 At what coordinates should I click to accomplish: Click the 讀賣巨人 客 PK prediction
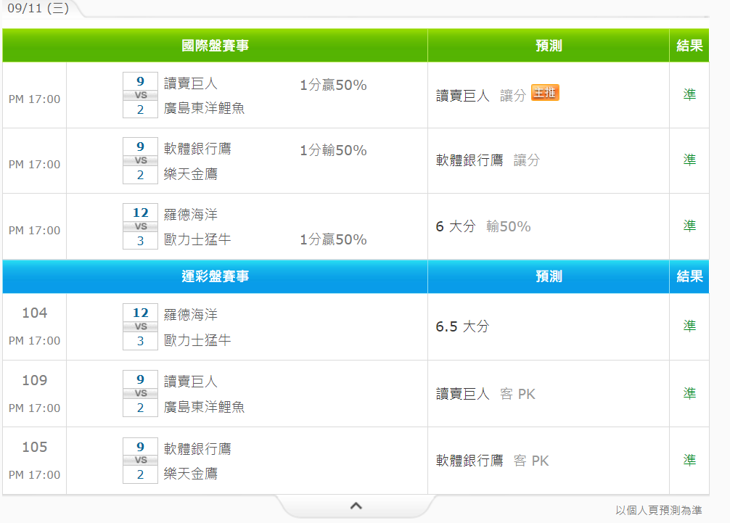[x=485, y=394]
